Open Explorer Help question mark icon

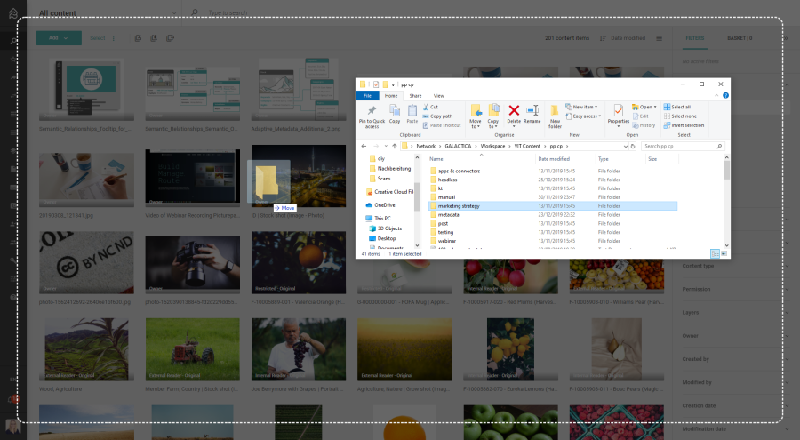(725, 95)
